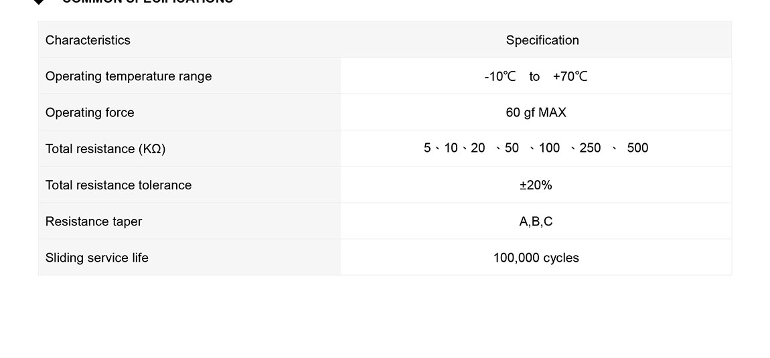Click the 100 resistance value
The height and width of the screenshot is (358, 770).
pos(549,148)
